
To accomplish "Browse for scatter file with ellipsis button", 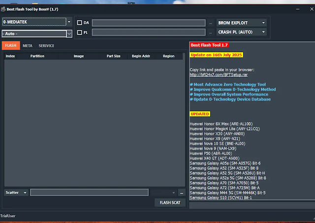I will 182,193.
